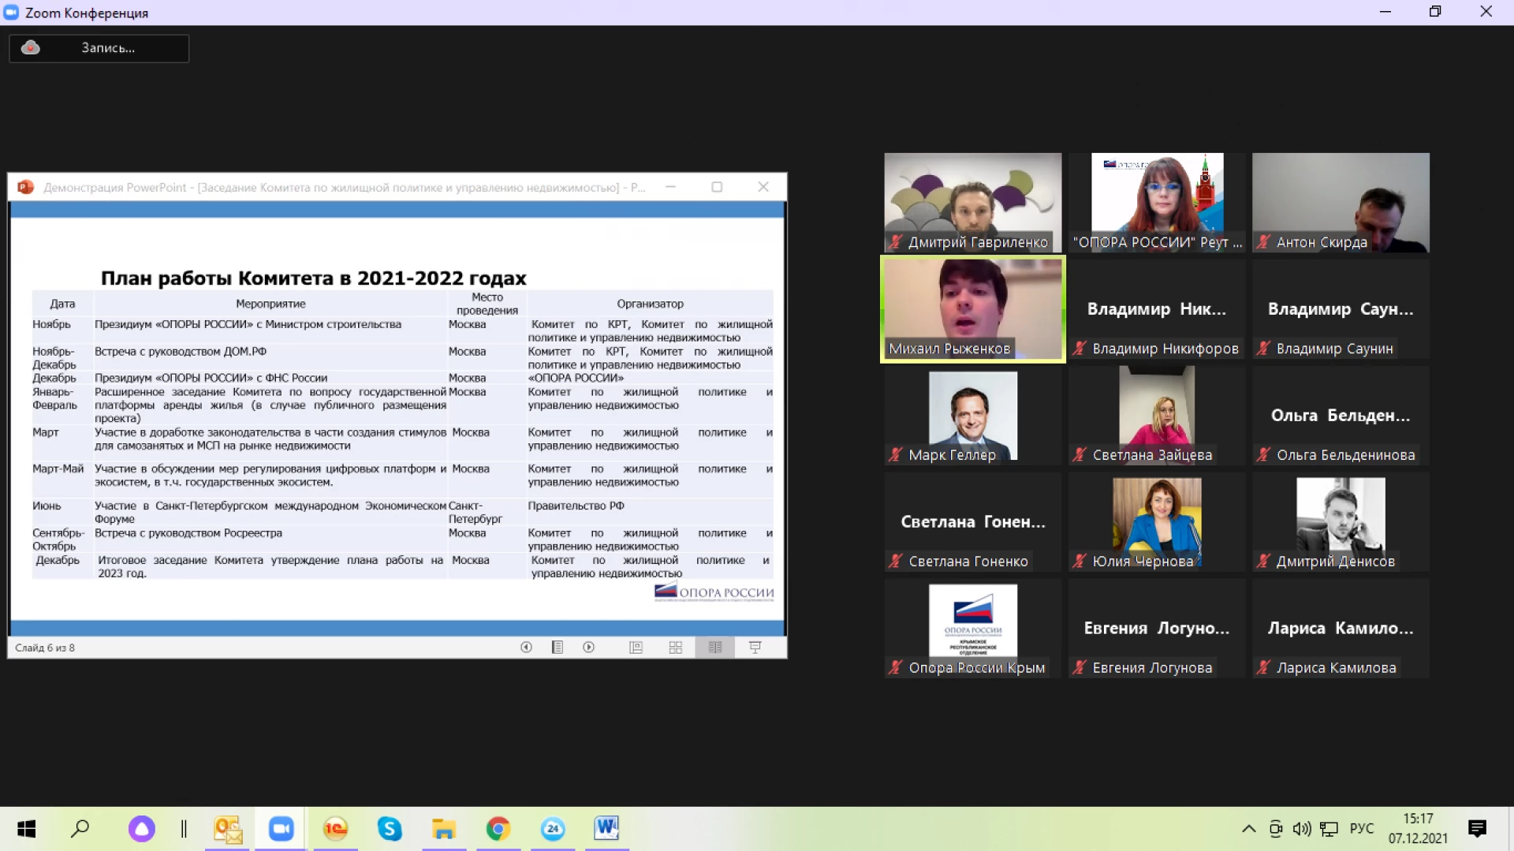Click muted mic icon of Дмитрий Денисов
Viewport: 1514px width, 851px height.
coord(1263,562)
